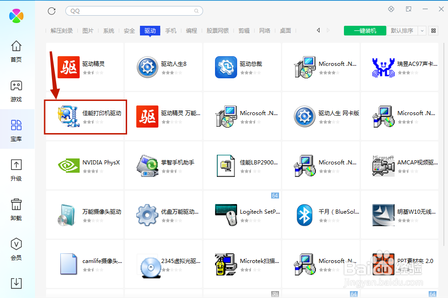Click the AMCAP视频驱动 camera icon

point(384,166)
